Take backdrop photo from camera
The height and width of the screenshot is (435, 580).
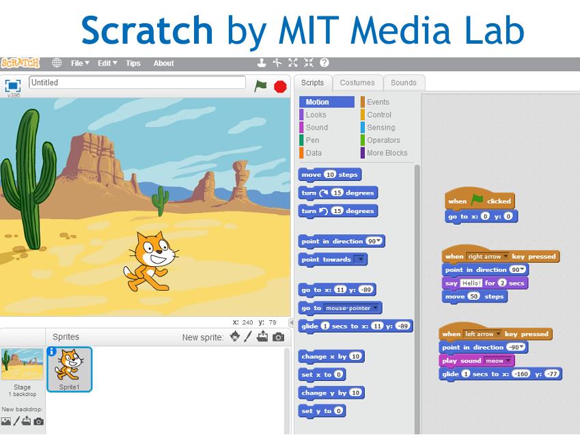tap(38, 421)
